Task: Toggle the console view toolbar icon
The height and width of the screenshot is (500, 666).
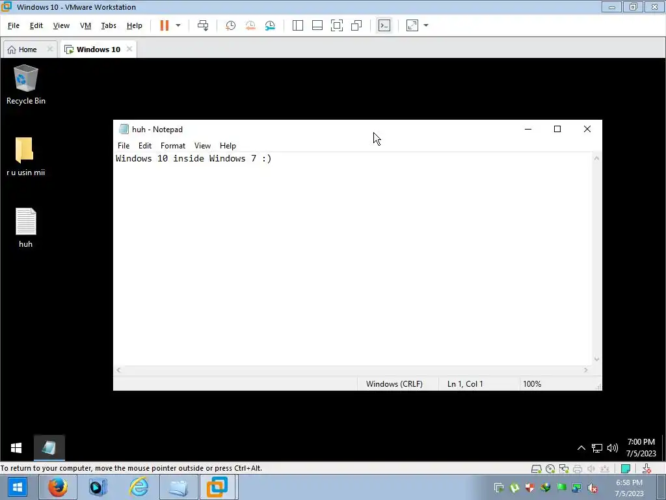Action: click(384, 25)
